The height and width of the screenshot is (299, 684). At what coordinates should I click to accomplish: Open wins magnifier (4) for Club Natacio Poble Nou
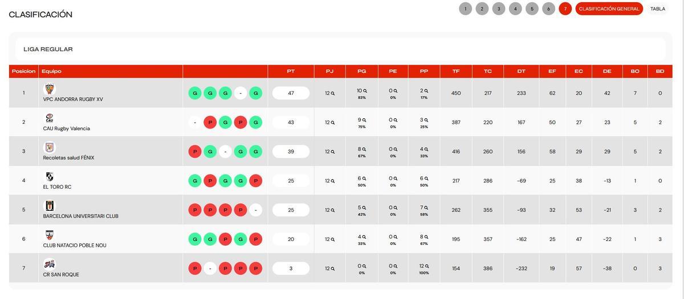point(364,236)
